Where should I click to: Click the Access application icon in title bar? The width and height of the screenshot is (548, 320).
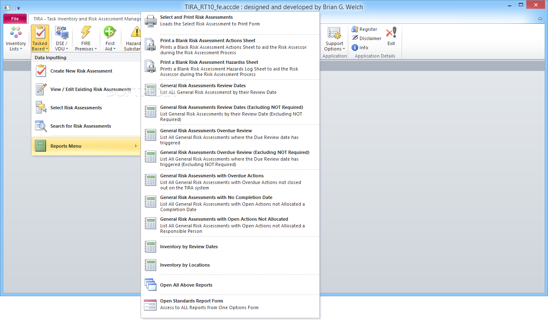coord(7,8)
